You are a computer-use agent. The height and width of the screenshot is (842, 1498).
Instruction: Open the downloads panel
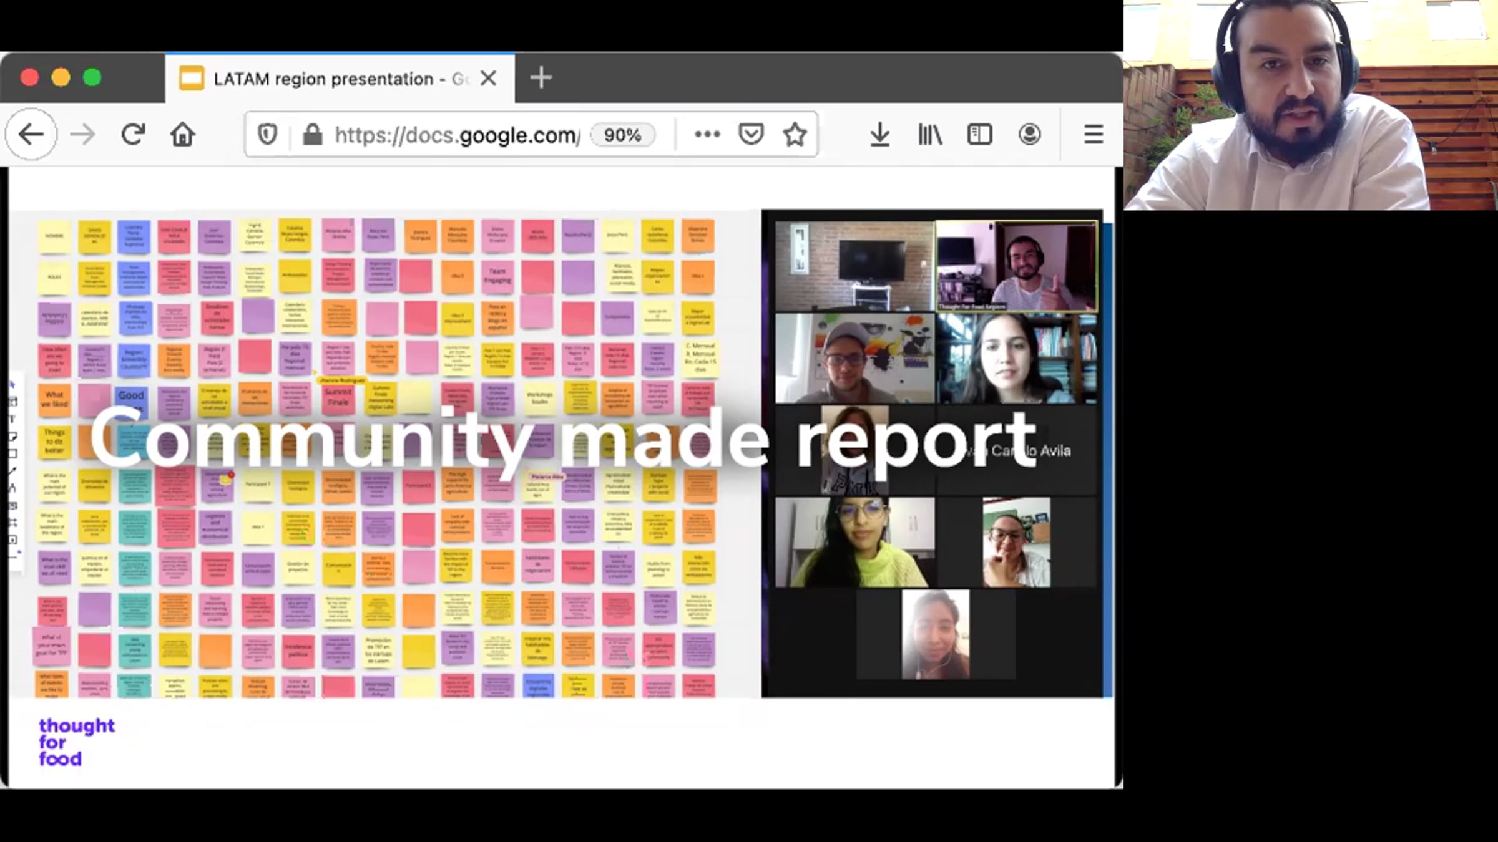pos(879,135)
